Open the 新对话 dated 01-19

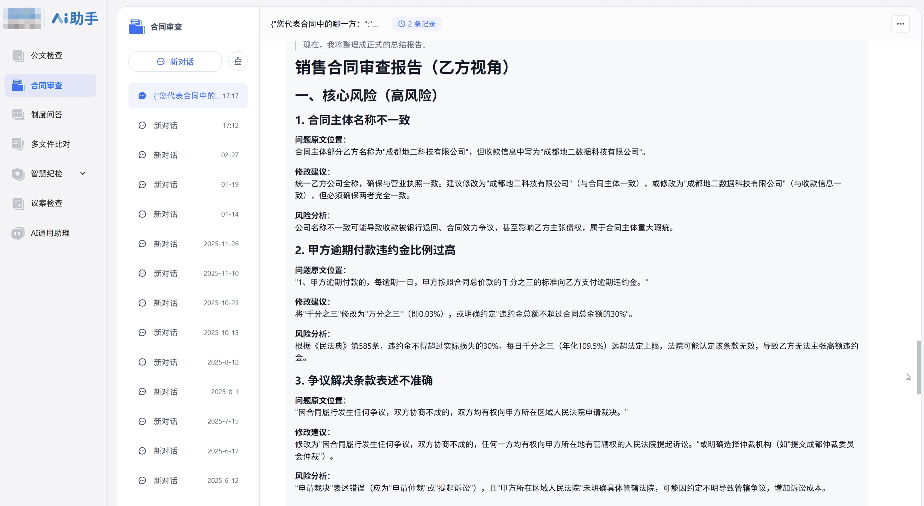pyautogui.click(x=188, y=185)
